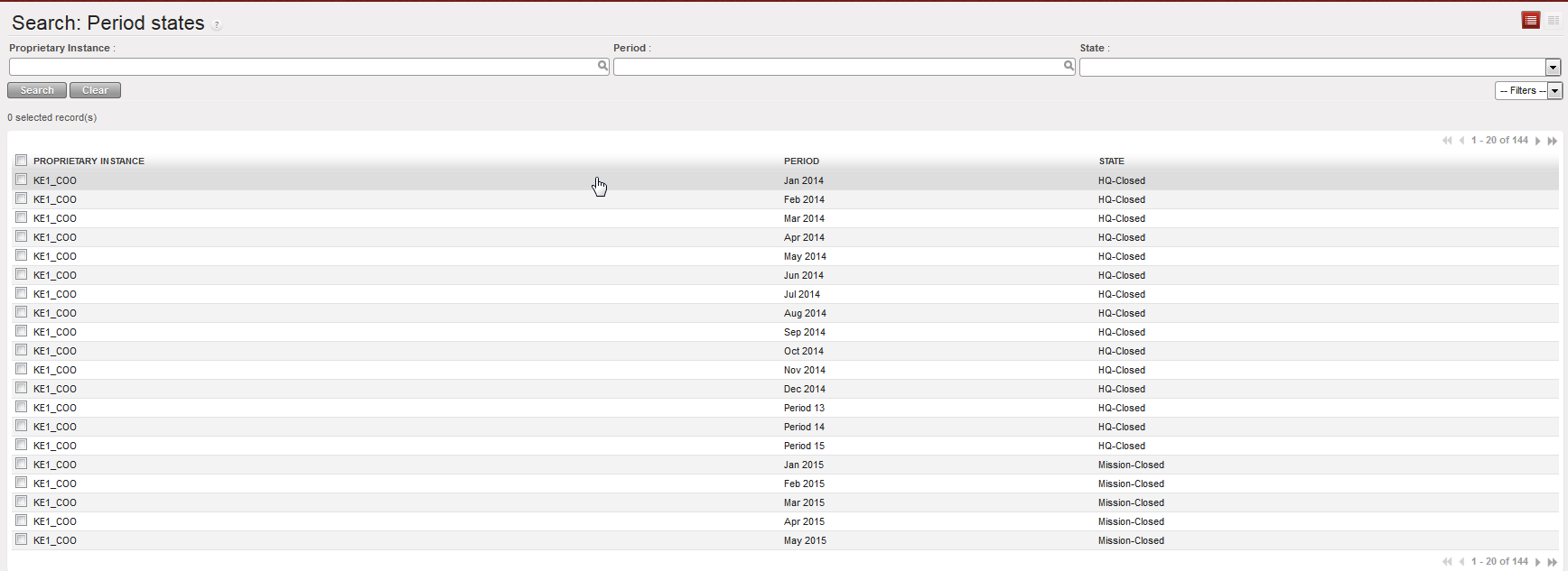Sort by the PERIOD column header
The width and height of the screenshot is (1568, 571).
tap(801, 161)
